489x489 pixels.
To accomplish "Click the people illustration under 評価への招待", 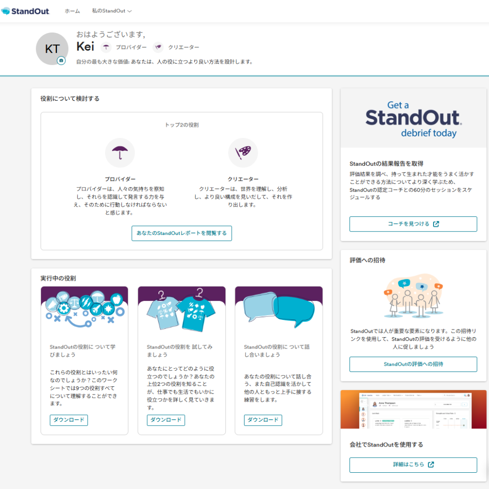I will tap(413, 296).
